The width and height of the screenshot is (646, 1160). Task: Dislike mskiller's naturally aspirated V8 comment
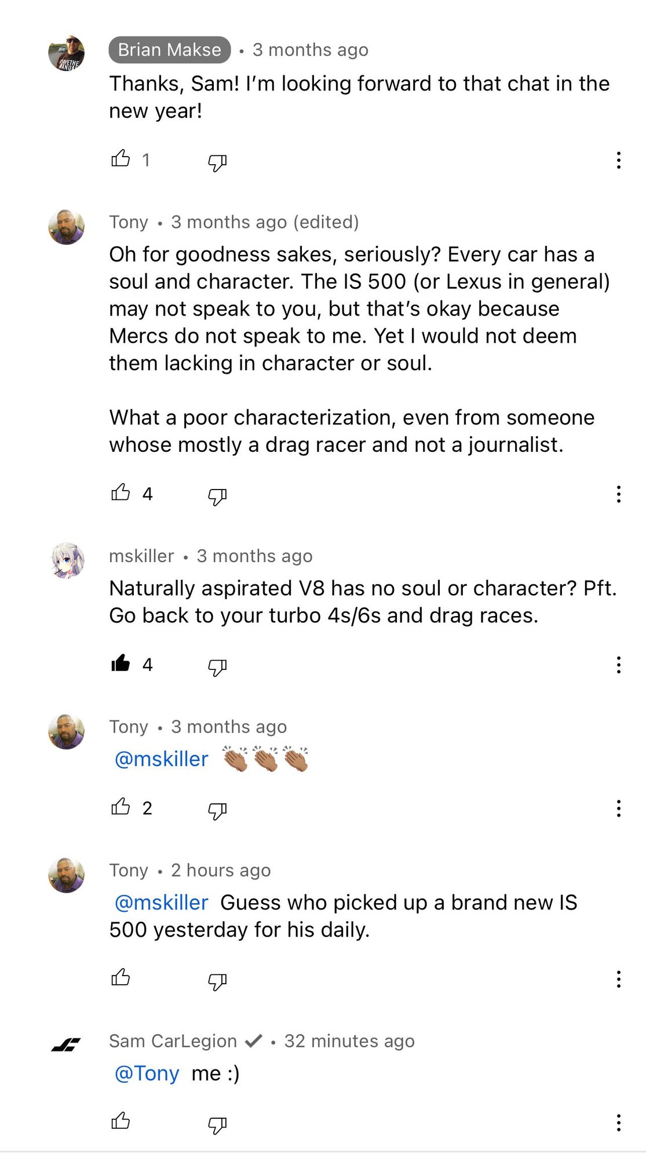click(217, 667)
